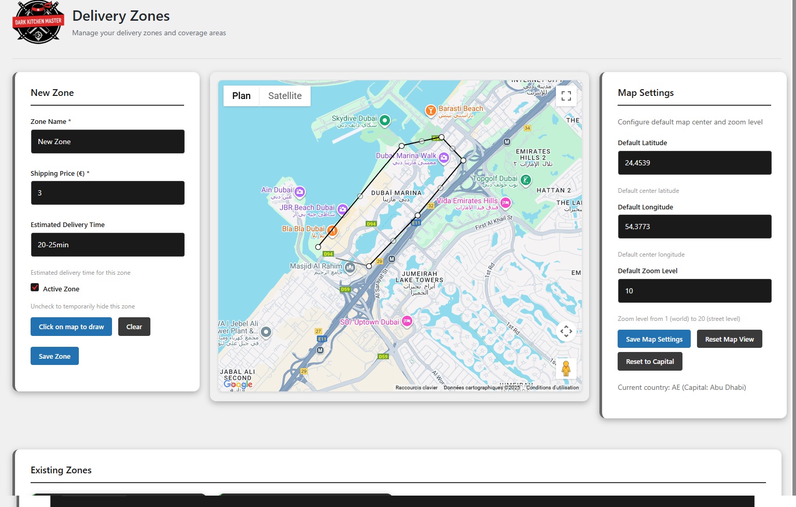Viewport: 796px width, 507px height.
Task: Click the Save Zone button
Action: tap(54, 356)
